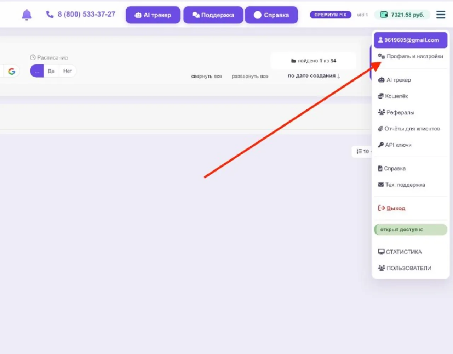Click the robot icon in the AI трекер menu row
This screenshot has height=354, width=453.
(382, 80)
